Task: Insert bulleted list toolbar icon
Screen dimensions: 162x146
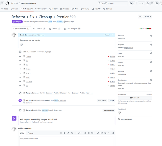Action: 89,133
